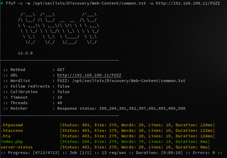
Task: Click the server-status result entry
Action: pos(17,147)
